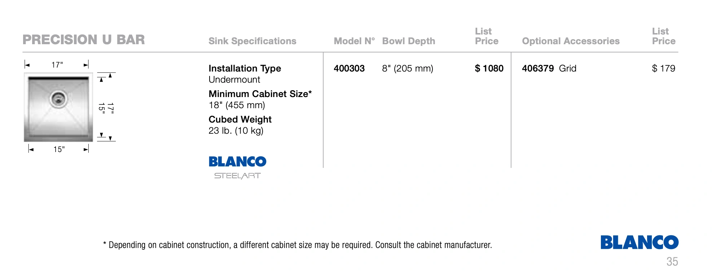Viewport: 712px width, 271px height.
Task: Click the large BLANCO logo at bottom right
Action: 639,242
